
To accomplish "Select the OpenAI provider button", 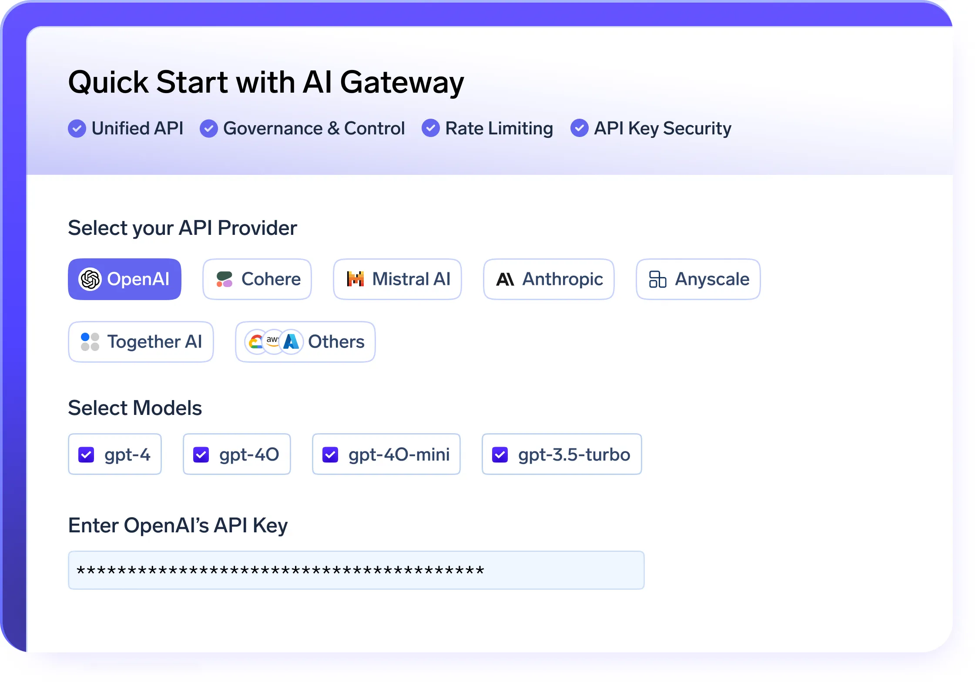I will tap(124, 279).
